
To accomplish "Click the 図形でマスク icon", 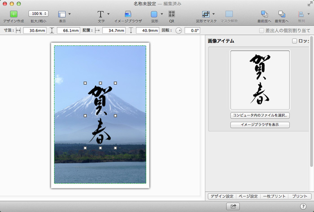I will coord(206,14).
